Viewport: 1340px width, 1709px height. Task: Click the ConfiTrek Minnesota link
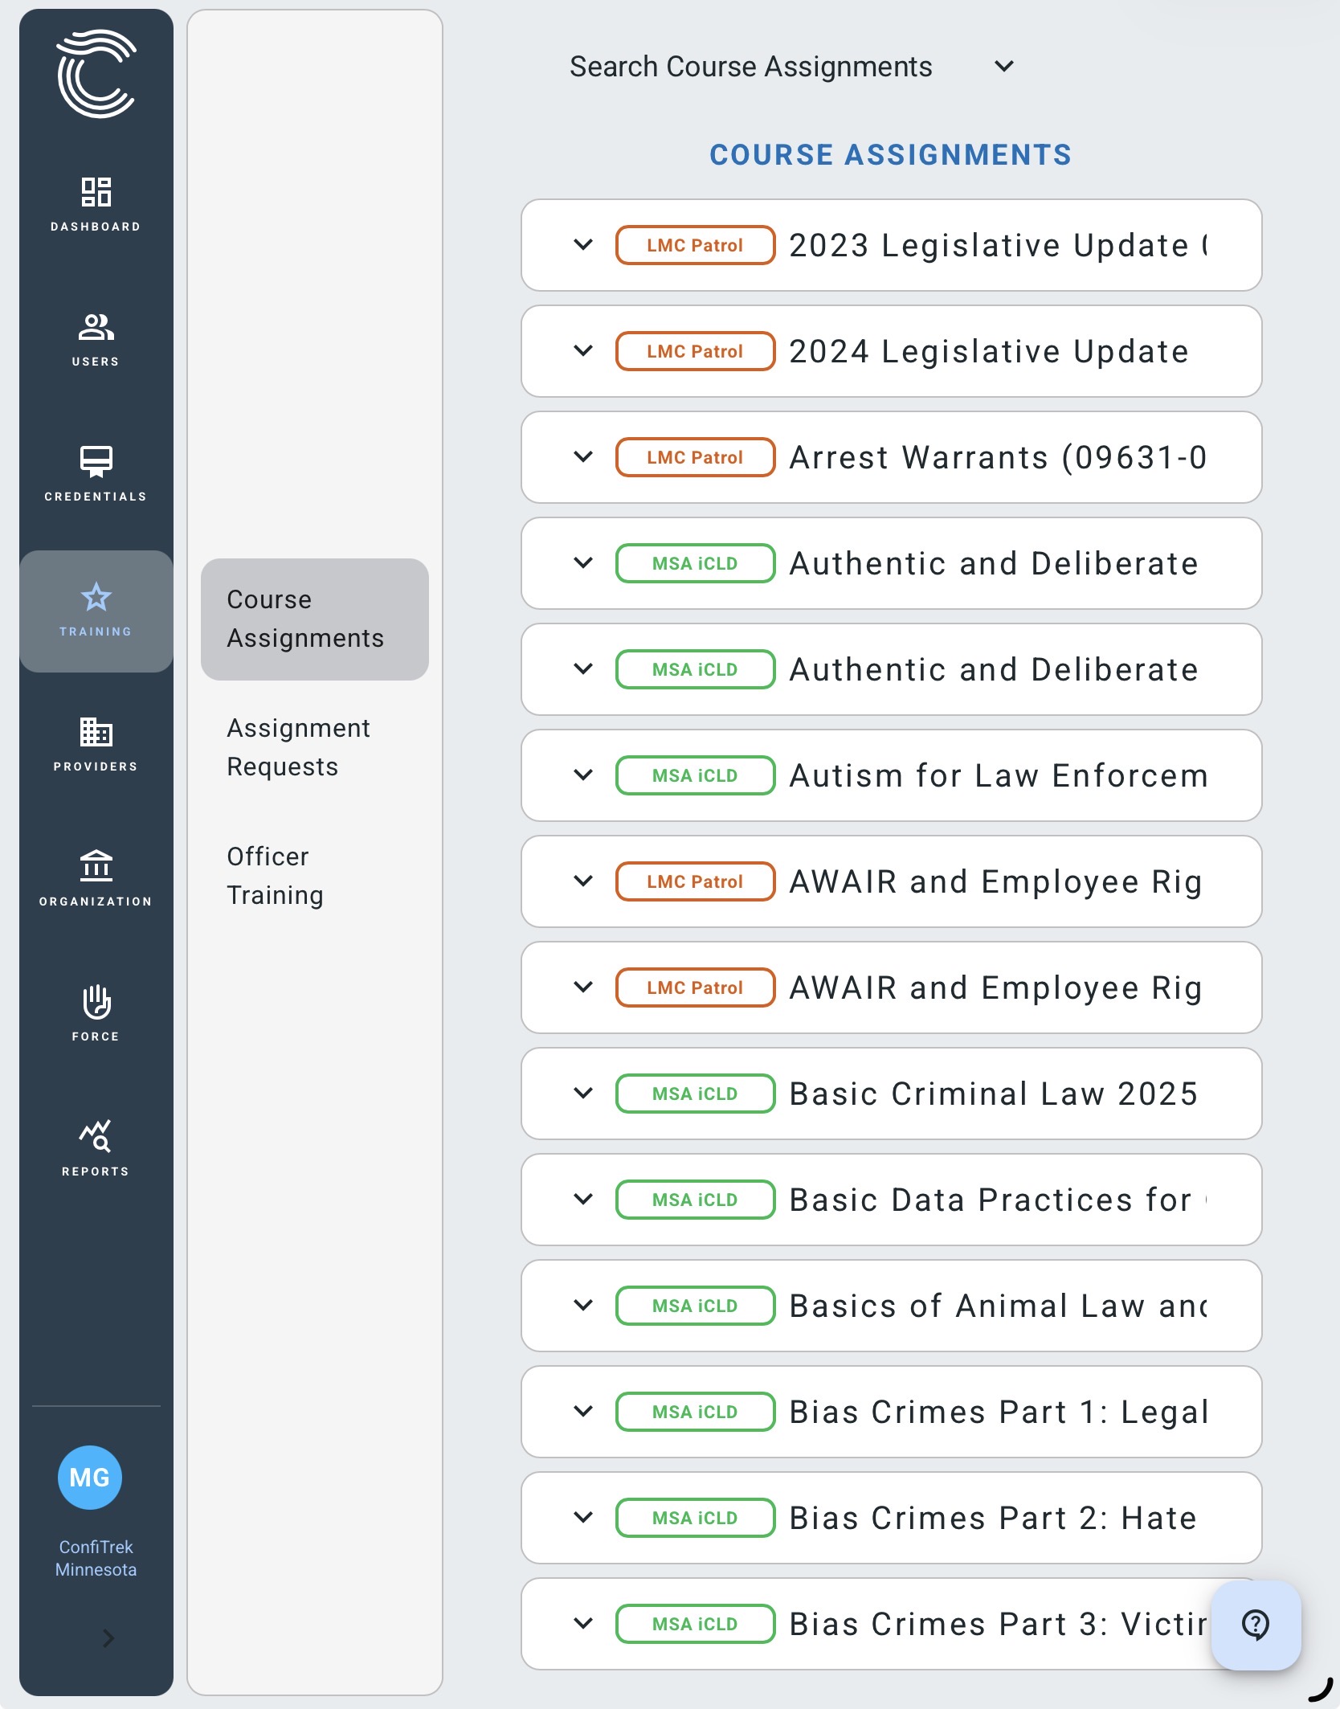tap(96, 1558)
